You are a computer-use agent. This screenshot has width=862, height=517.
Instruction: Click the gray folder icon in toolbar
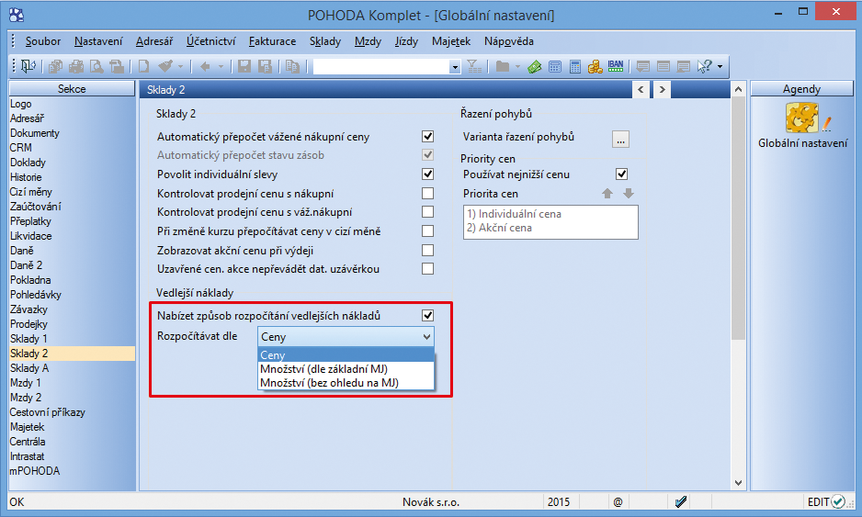click(503, 66)
